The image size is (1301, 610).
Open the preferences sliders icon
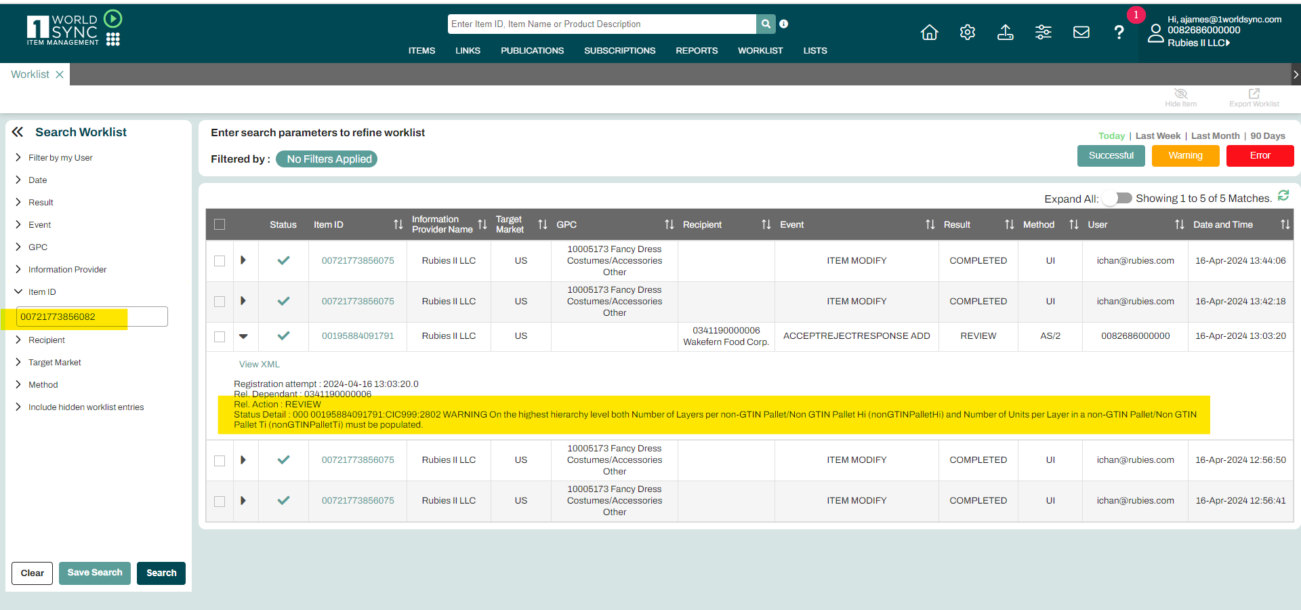coord(1044,32)
